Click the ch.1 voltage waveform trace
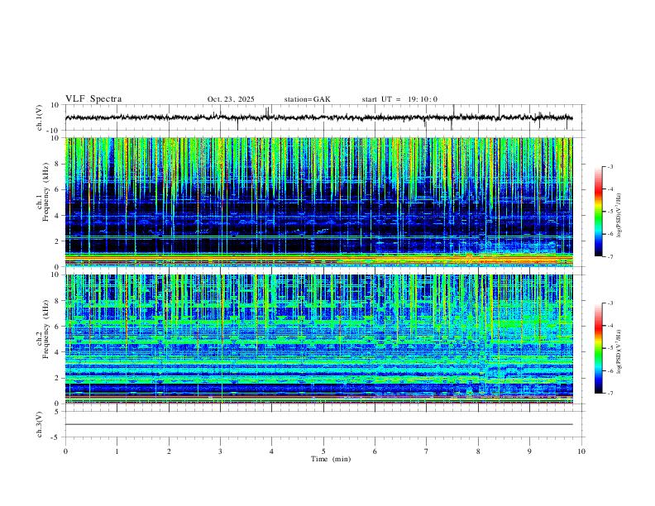Viewport: 655px width, 506px height. click(319, 117)
